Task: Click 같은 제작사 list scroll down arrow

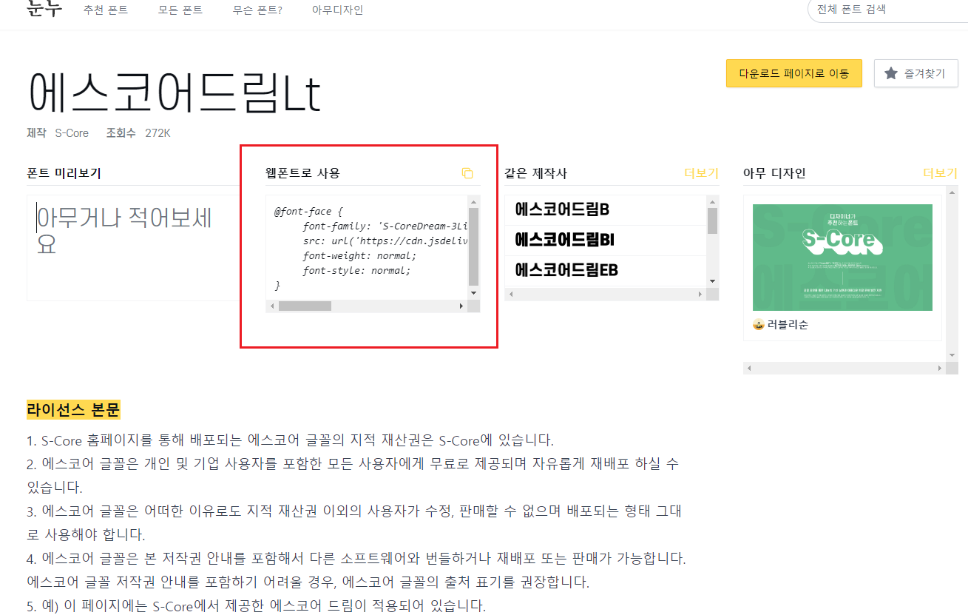Action: tap(713, 281)
